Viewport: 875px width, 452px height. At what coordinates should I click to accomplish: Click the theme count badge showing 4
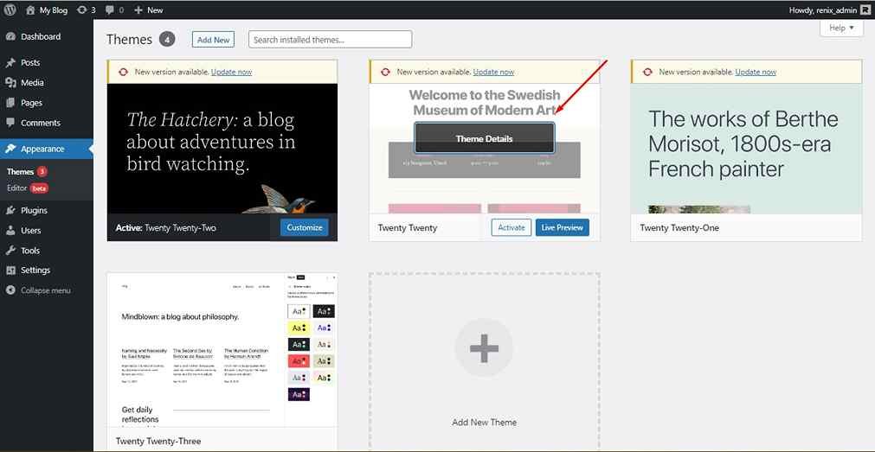pyautogui.click(x=167, y=39)
